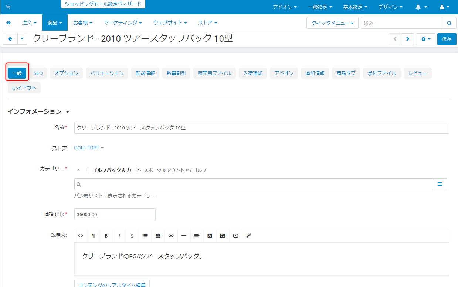The image size is (458, 287).
Task: Insert a bulleted list
Action: point(145,236)
